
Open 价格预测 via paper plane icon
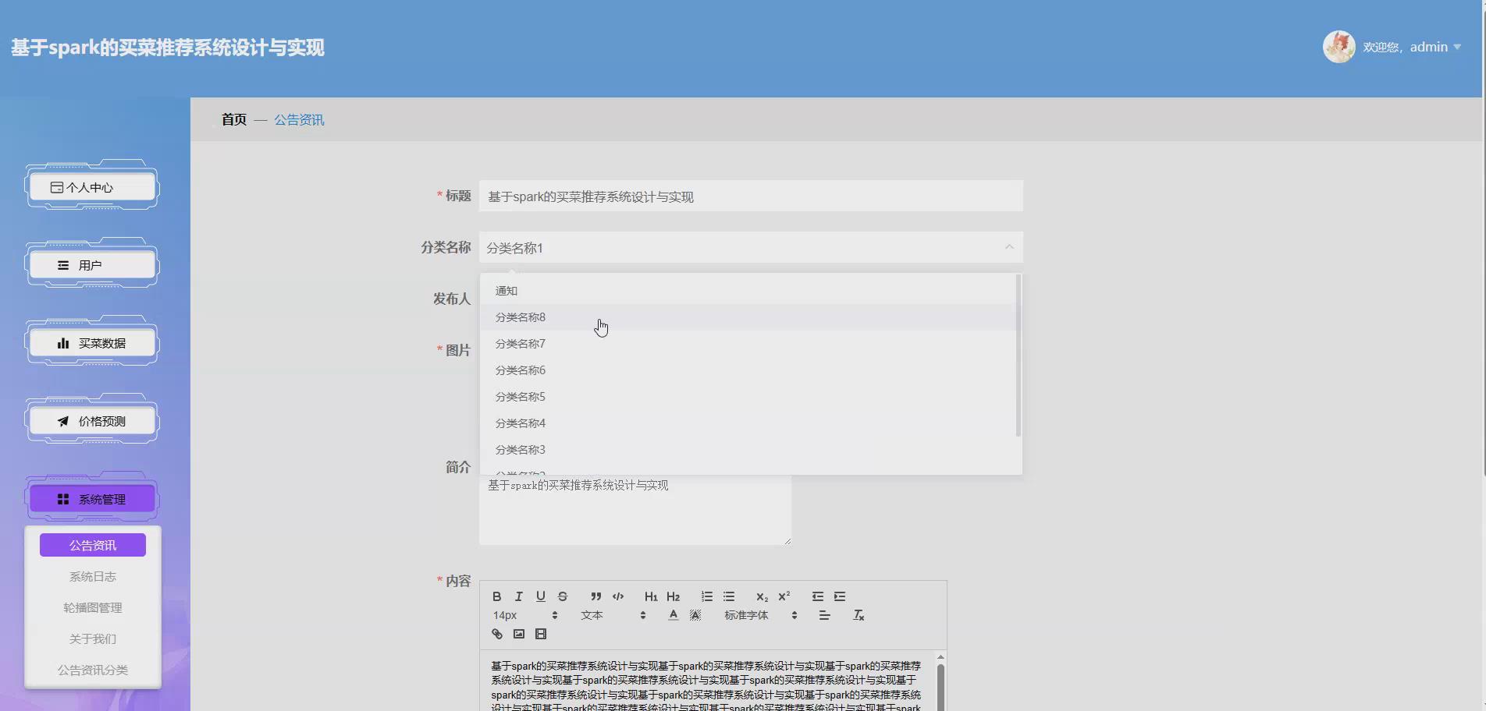click(63, 420)
